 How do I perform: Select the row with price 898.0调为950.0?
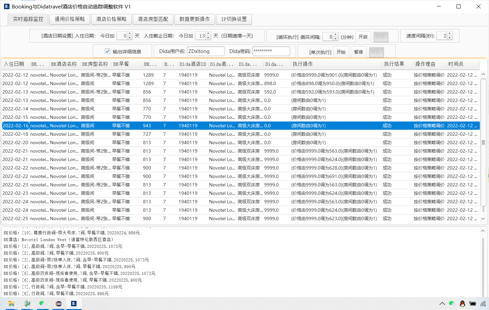[241, 83]
